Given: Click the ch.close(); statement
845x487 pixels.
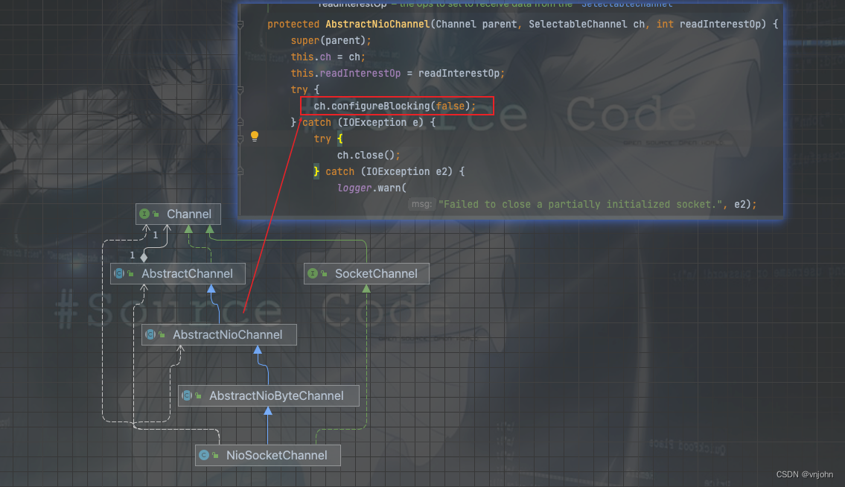Looking at the screenshot, I should point(369,156).
